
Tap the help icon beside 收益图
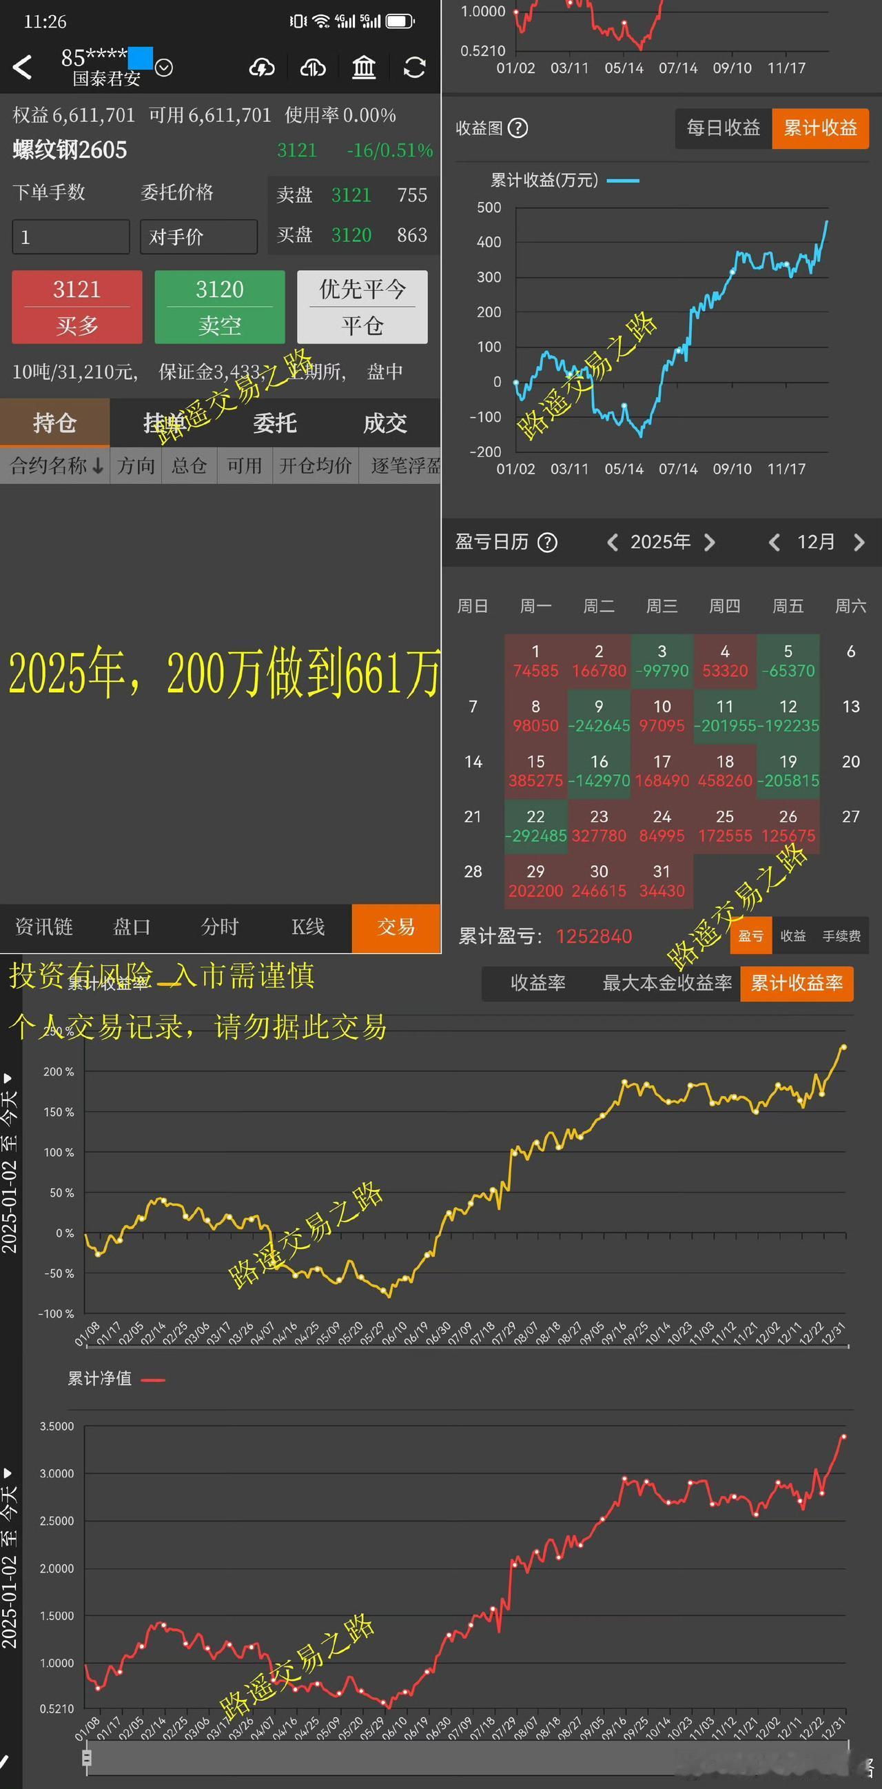click(x=517, y=128)
